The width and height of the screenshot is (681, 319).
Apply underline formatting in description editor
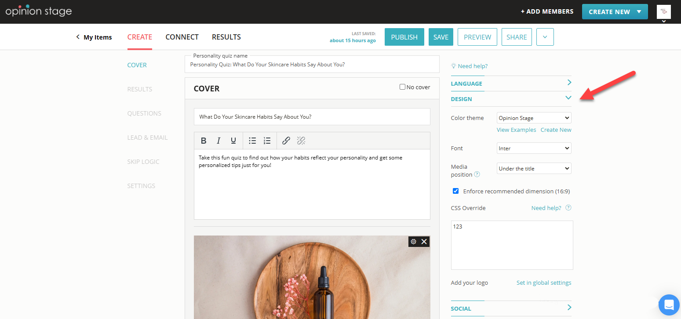(x=233, y=140)
